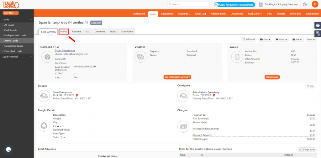Open the IFTA menu
Image resolution: width=321 pixels, height=158 pixels.
click(269, 14)
